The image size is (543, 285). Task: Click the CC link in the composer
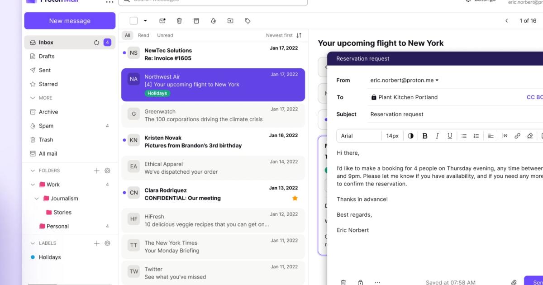point(530,97)
